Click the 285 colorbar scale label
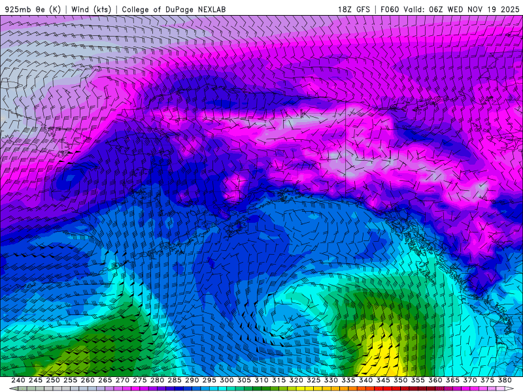523x392 pixels. click(x=175, y=380)
